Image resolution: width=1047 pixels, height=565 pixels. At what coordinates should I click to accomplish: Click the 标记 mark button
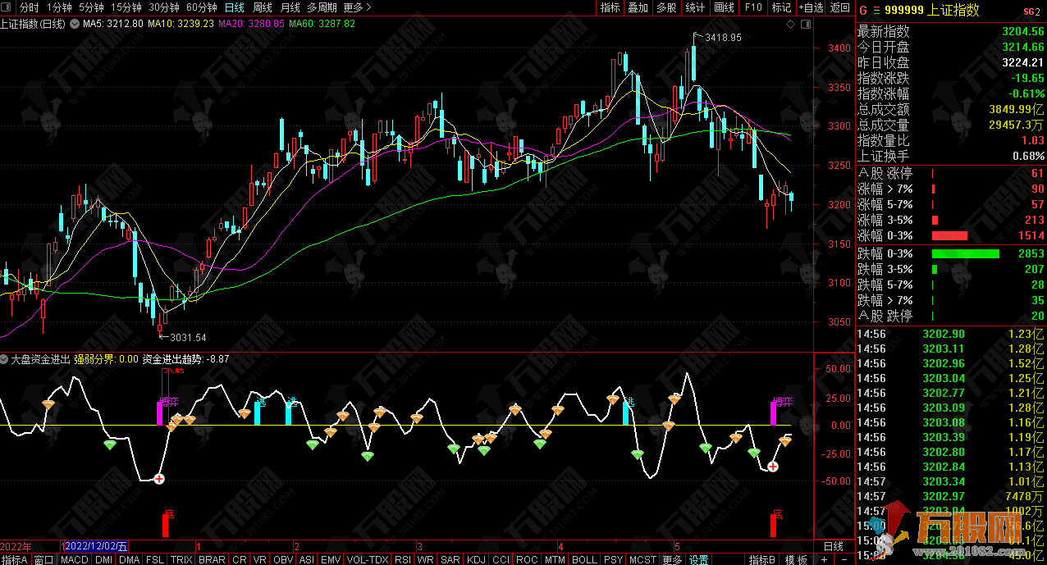coord(781,7)
